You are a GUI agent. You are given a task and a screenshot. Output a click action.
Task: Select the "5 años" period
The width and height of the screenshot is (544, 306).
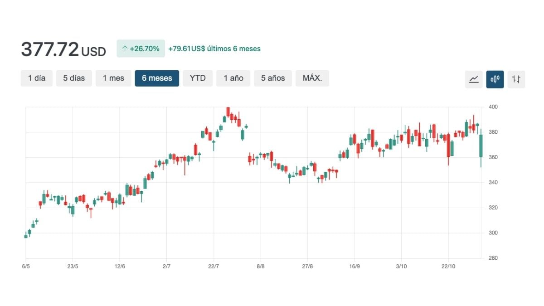272,78
